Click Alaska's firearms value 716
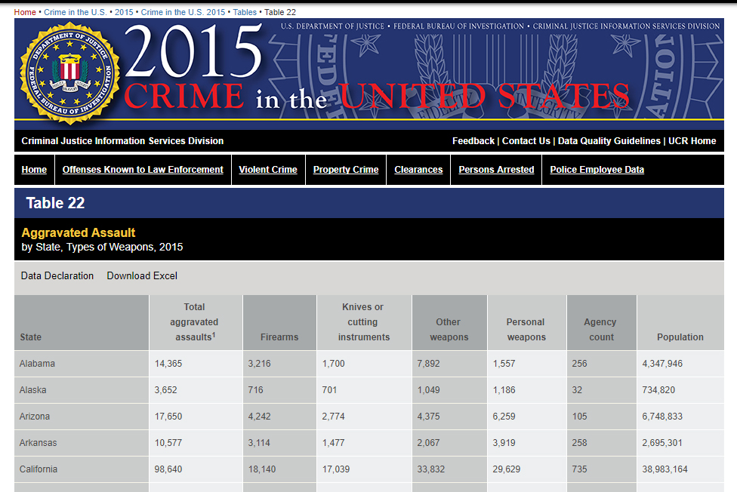 click(x=256, y=390)
